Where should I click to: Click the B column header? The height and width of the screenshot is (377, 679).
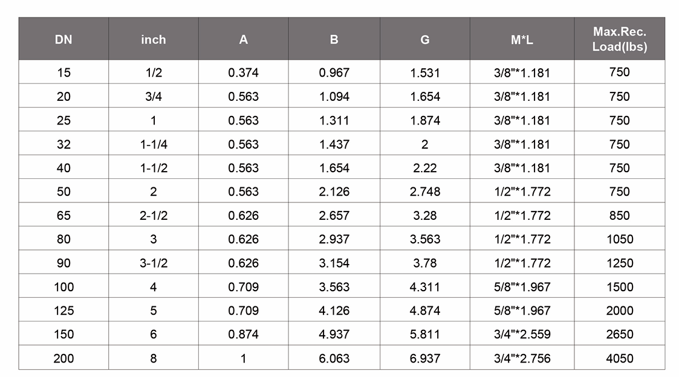(334, 40)
